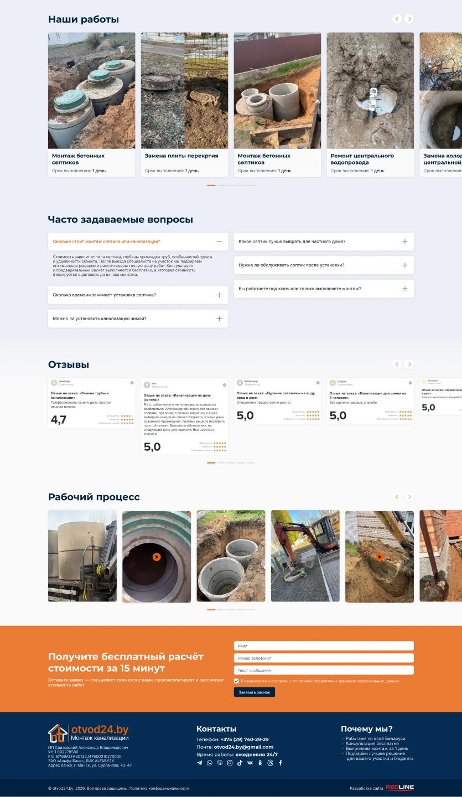This screenshot has width=462, height=797.
Task: Click Время работы: ежедневно 24/7 text
Action: (x=237, y=754)
